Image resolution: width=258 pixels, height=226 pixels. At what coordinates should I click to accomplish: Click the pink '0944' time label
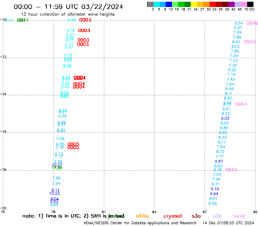241,104
